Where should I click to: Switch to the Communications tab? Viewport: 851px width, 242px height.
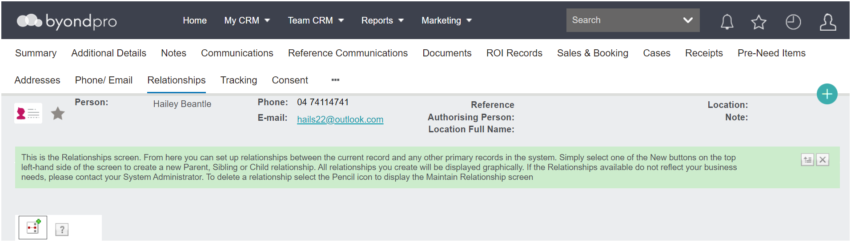click(237, 53)
